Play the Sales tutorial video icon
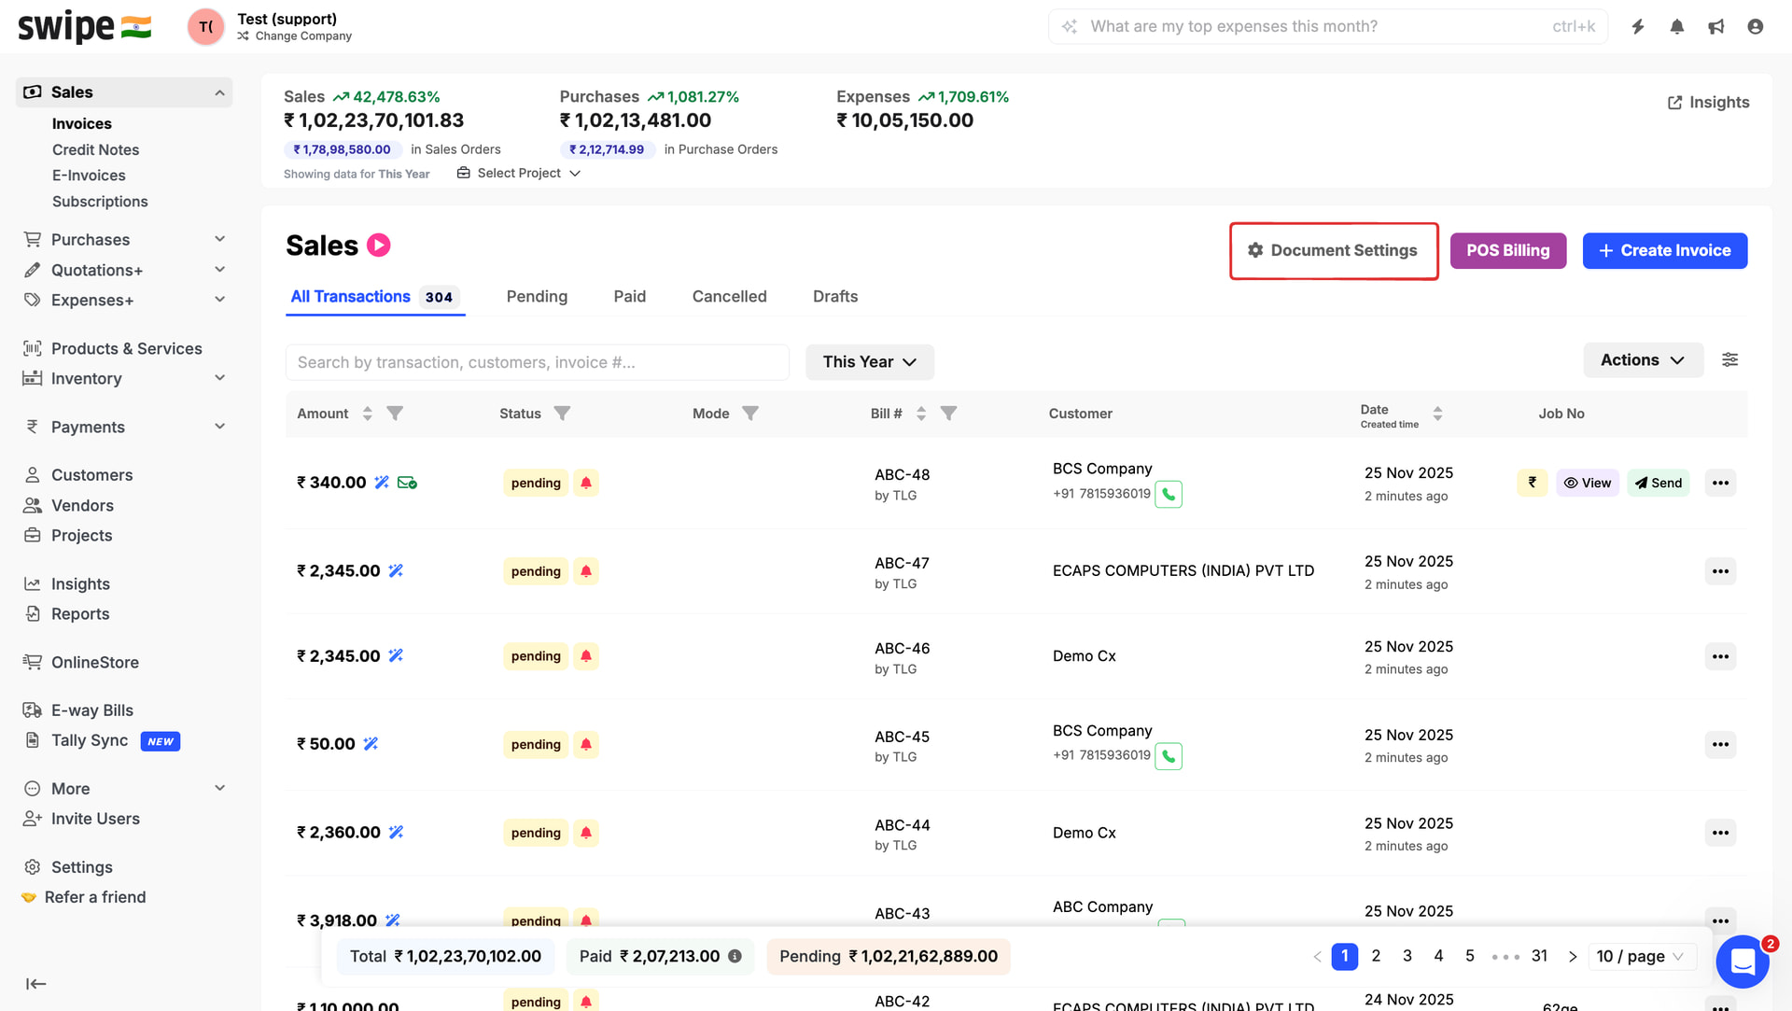The height and width of the screenshot is (1011, 1792). [x=378, y=246]
